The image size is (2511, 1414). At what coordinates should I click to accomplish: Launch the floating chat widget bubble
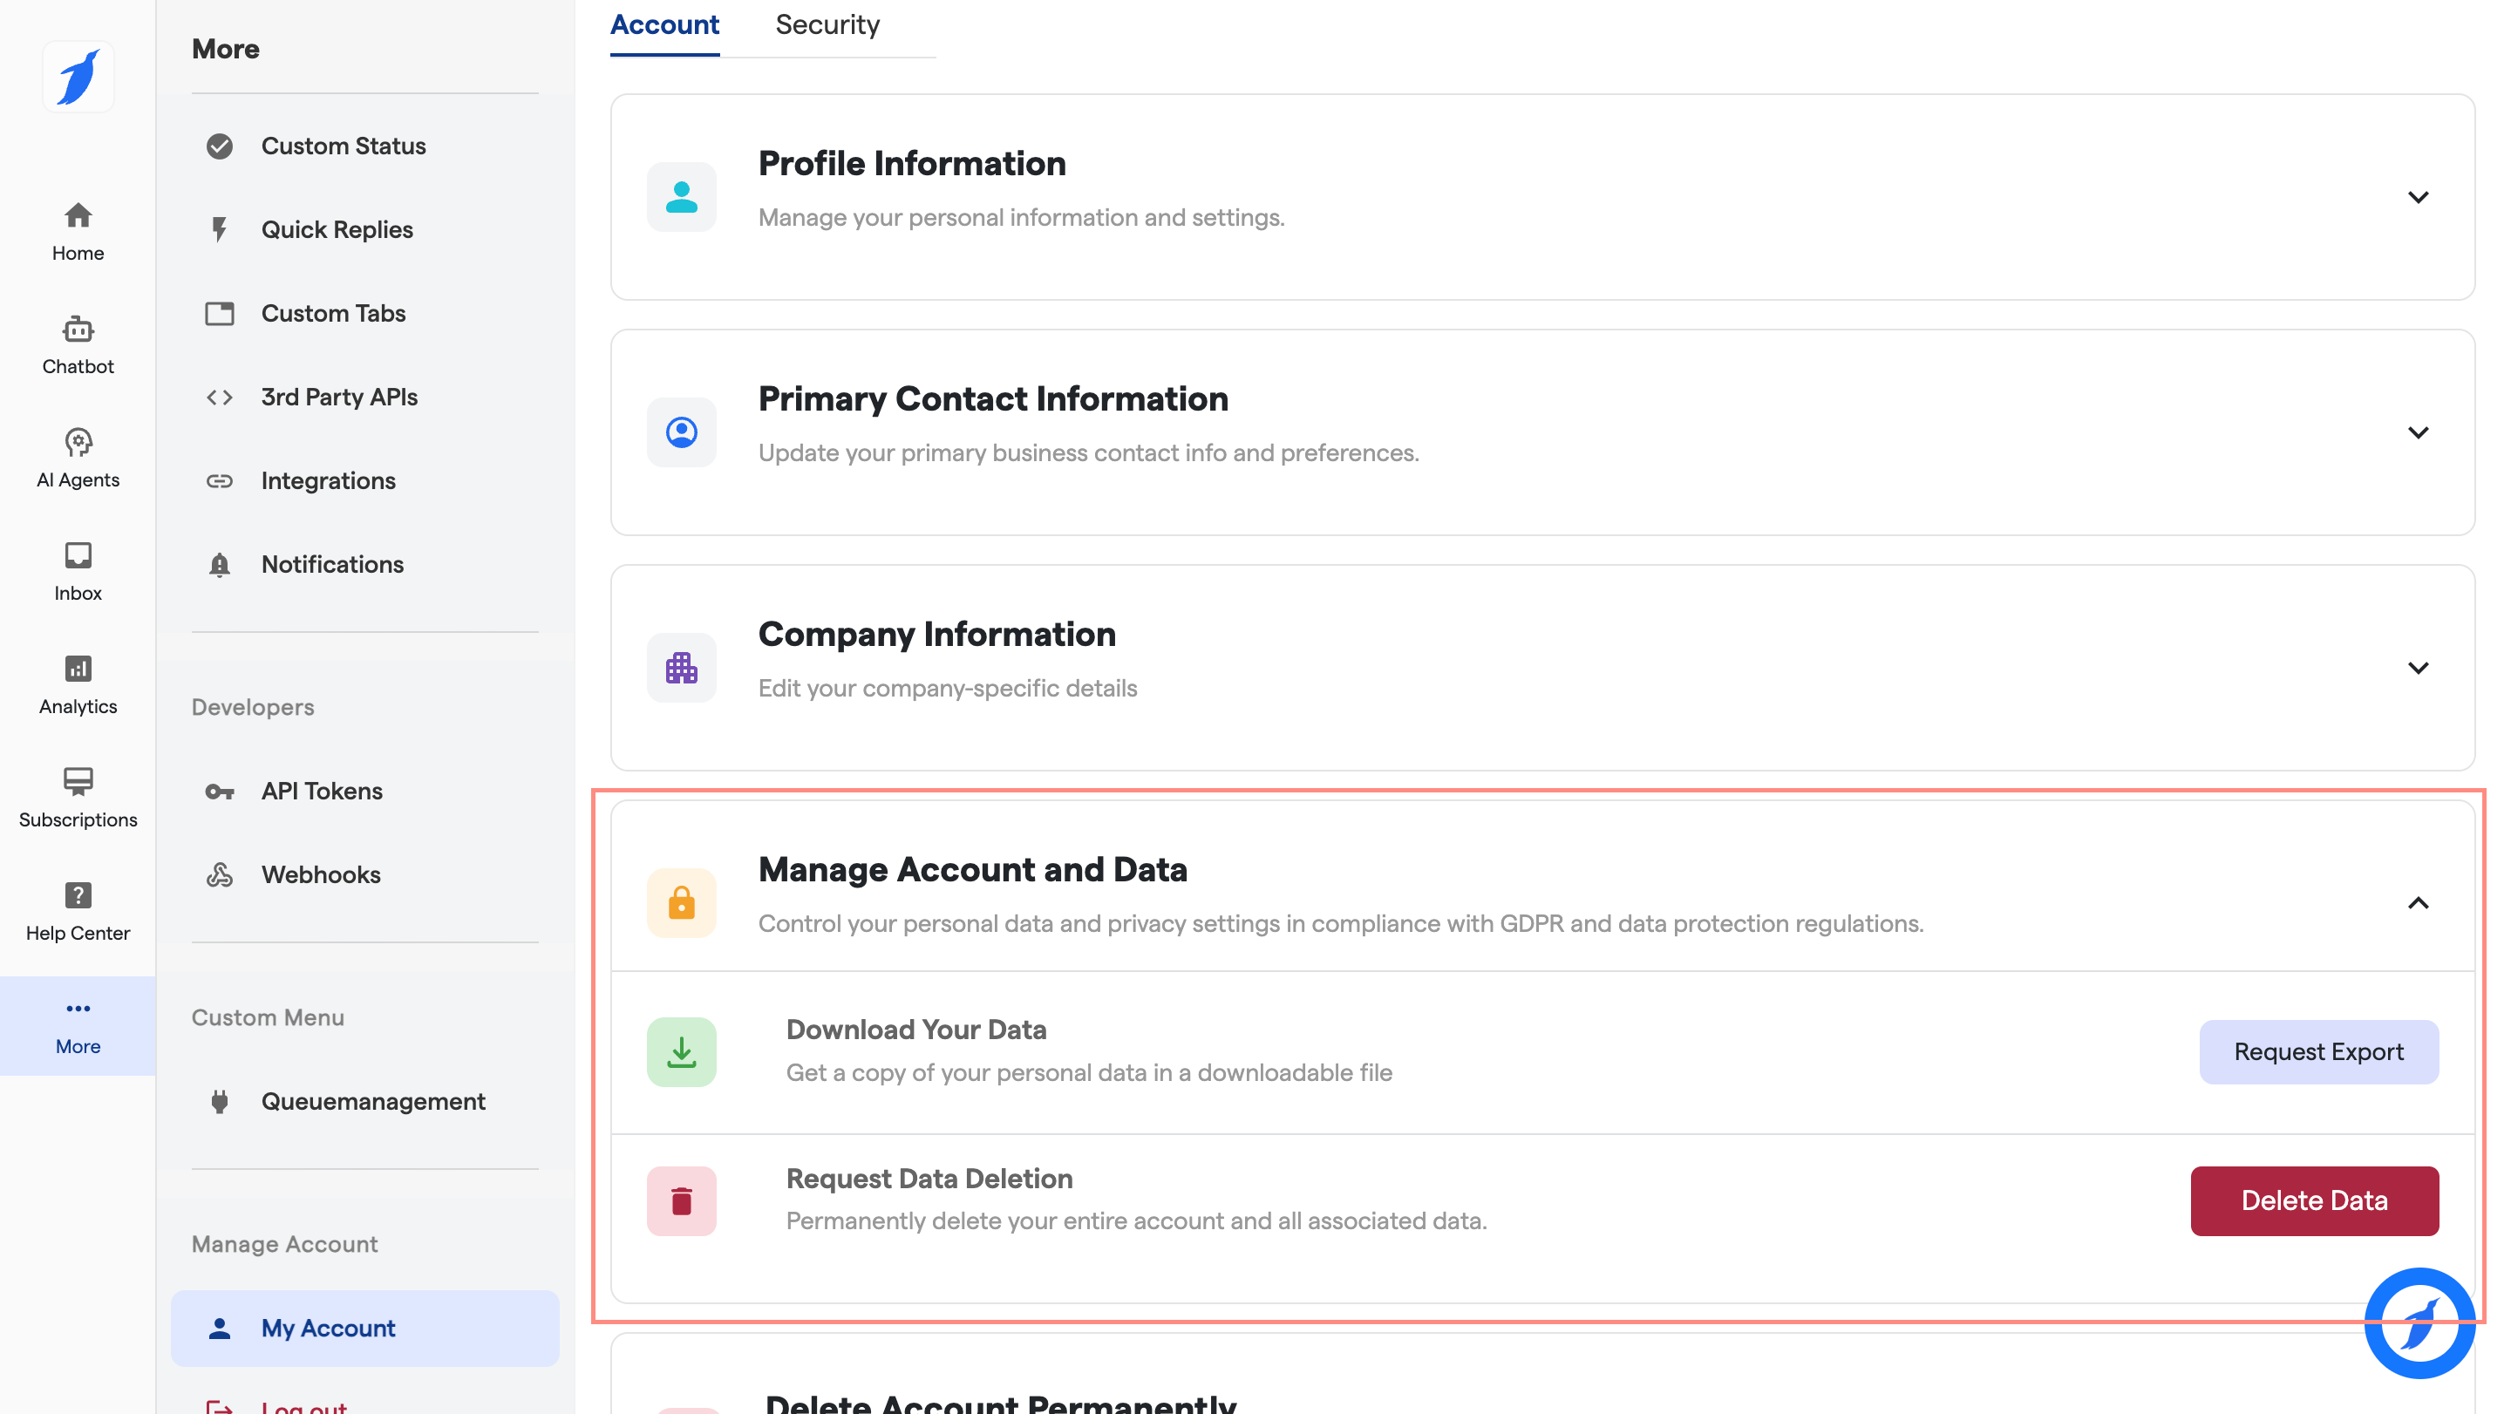[x=2419, y=1322]
